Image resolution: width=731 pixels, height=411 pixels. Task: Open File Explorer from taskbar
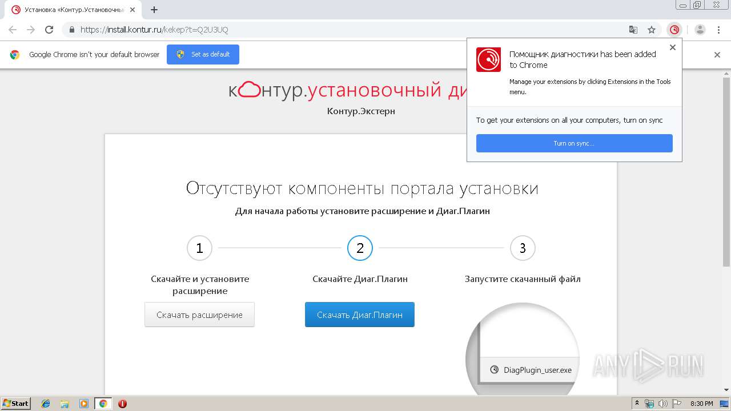(65, 404)
